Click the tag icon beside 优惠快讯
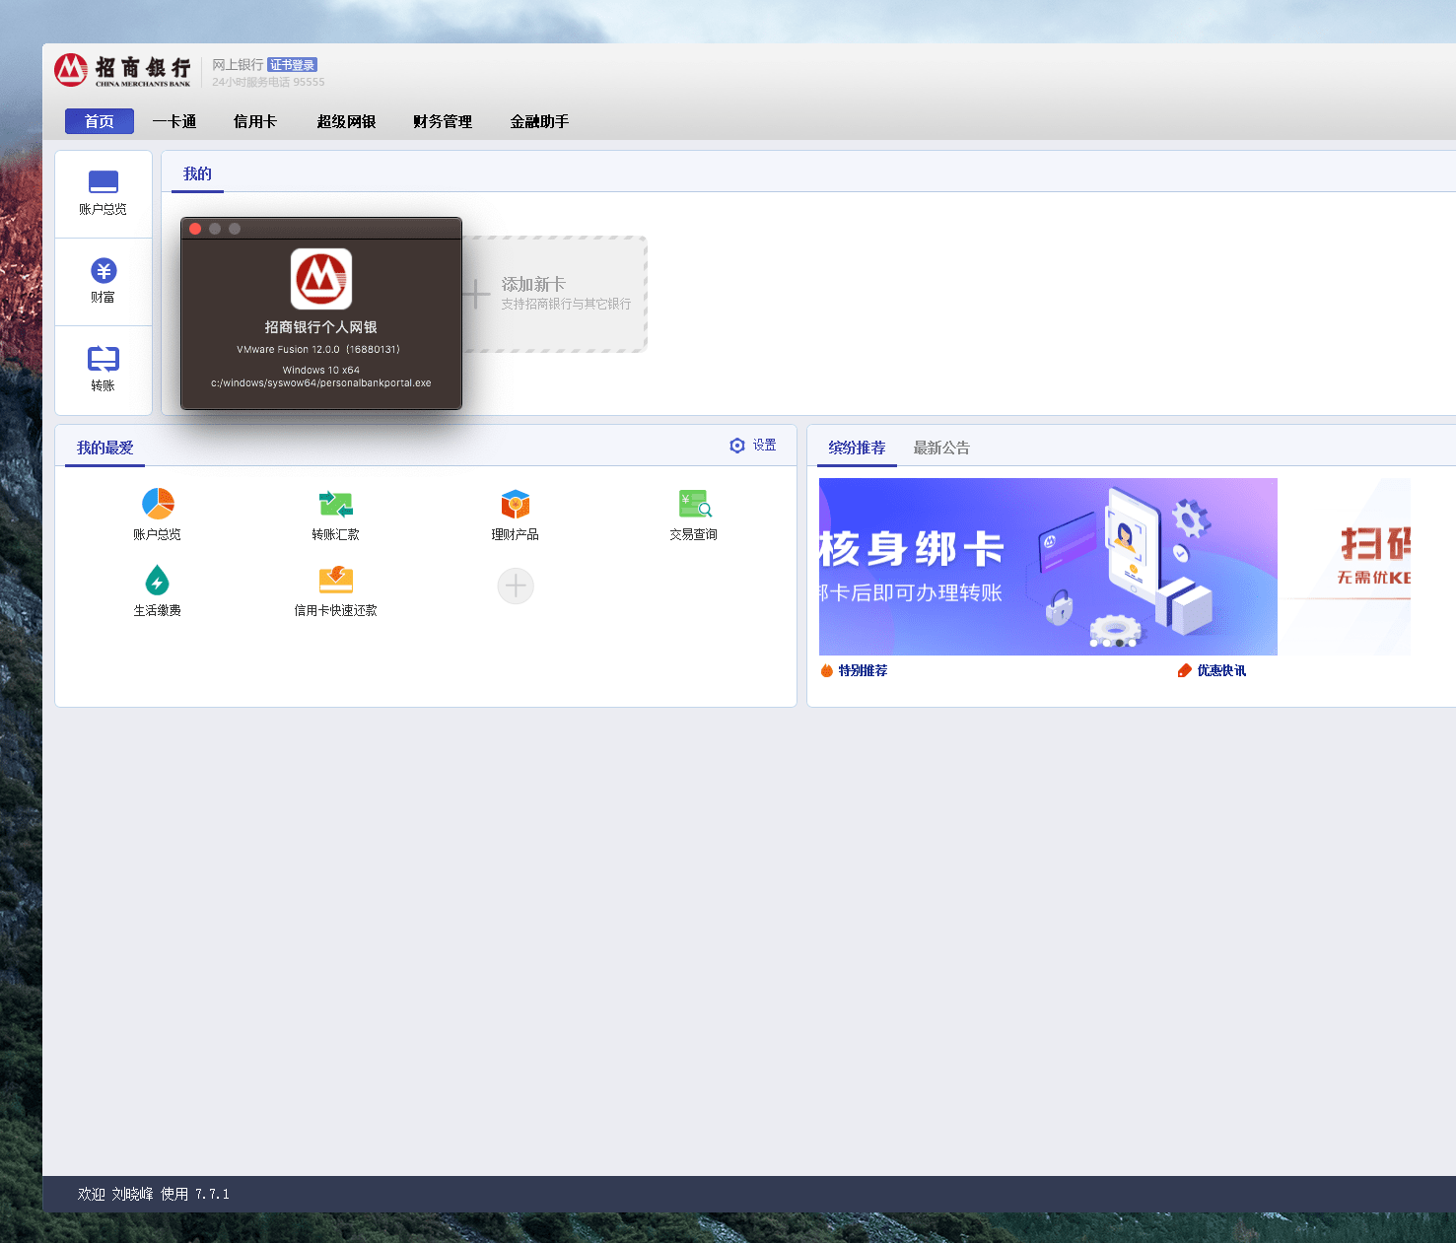 pyautogui.click(x=1185, y=670)
